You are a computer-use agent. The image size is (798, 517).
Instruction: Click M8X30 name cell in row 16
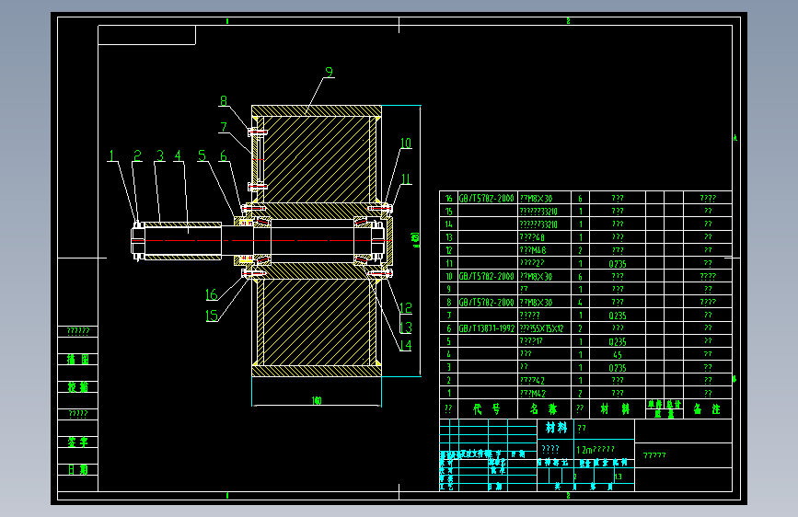point(536,199)
